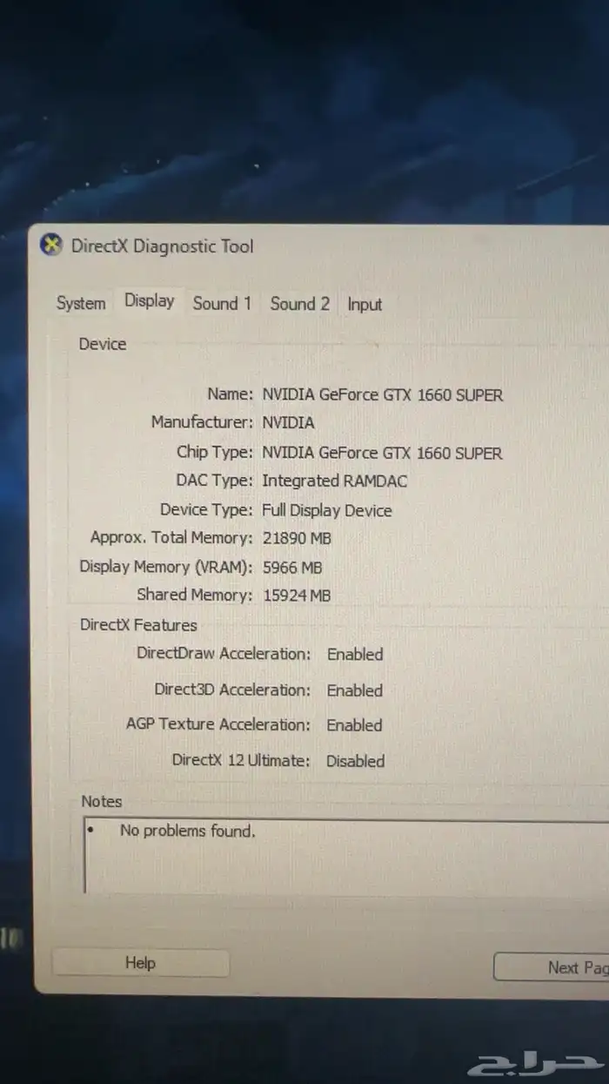609x1084 pixels.
Task: Select the 'No problems found.' note text
Action: (188, 831)
